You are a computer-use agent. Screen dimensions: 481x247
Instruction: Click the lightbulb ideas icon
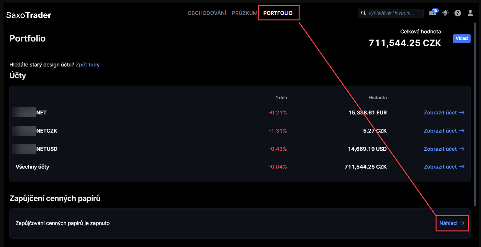tap(445, 13)
